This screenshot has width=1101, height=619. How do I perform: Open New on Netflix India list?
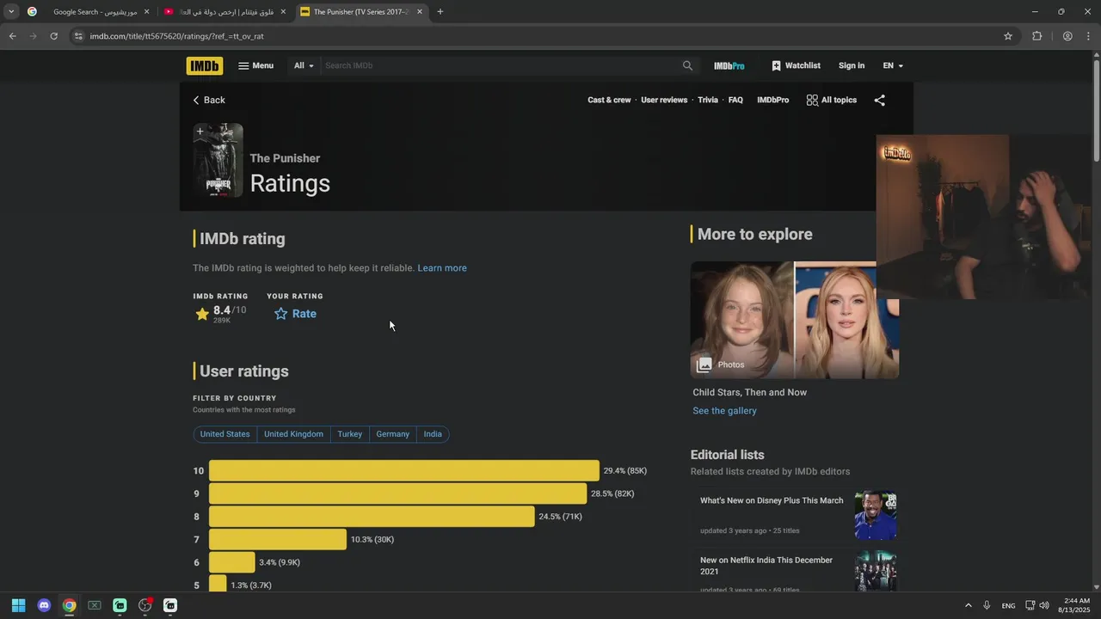pos(766,566)
